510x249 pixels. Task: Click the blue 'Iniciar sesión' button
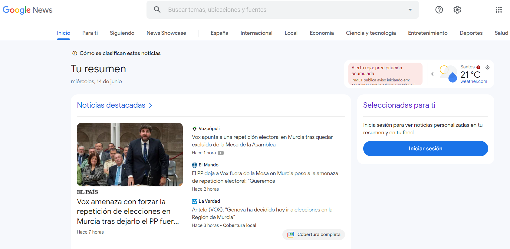click(x=426, y=149)
